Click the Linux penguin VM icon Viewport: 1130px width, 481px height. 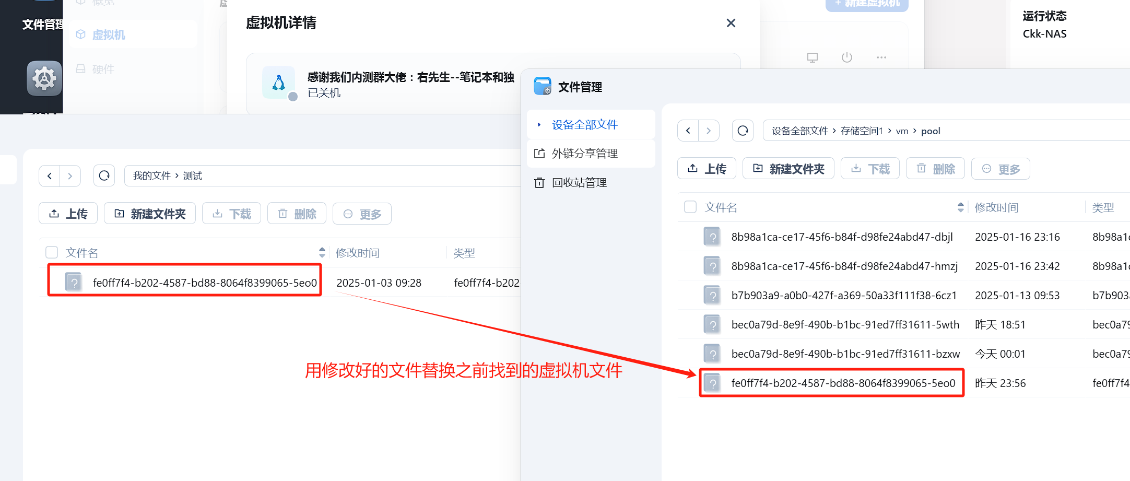pos(279,83)
